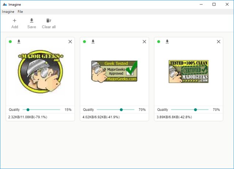Save the Major Geeks round logo image
This screenshot has width=234, height=169.
click(19, 42)
